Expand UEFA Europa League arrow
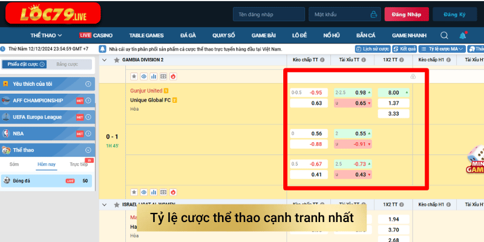Screen dimensions: 484x242 [x=88, y=117]
